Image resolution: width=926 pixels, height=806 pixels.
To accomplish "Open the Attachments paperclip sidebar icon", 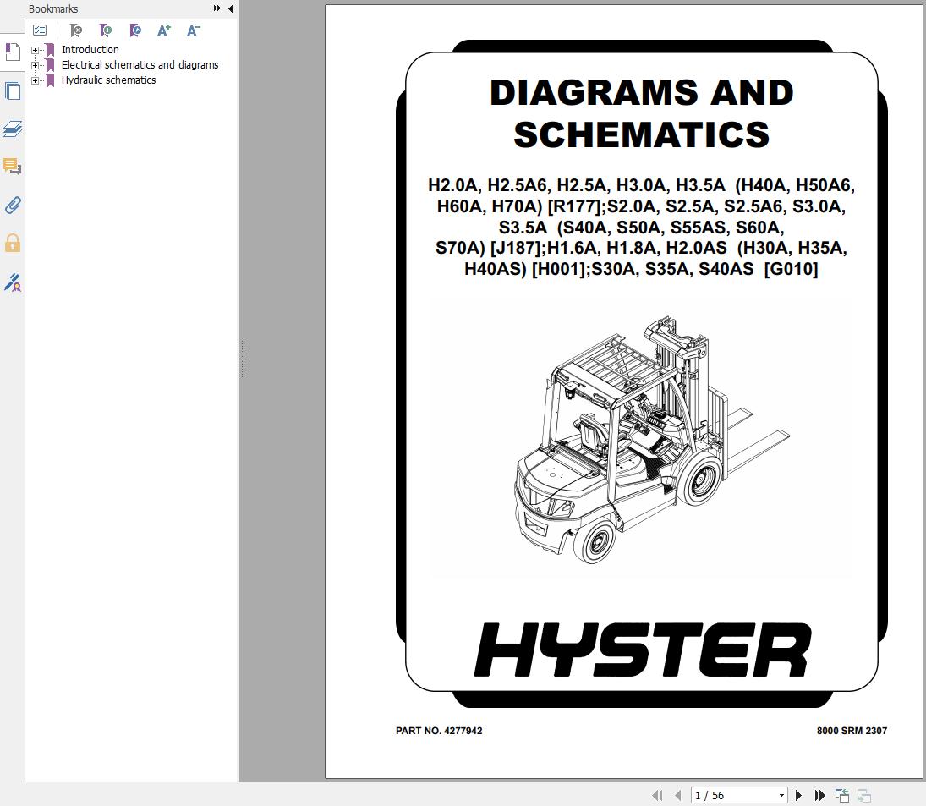I will [13, 205].
